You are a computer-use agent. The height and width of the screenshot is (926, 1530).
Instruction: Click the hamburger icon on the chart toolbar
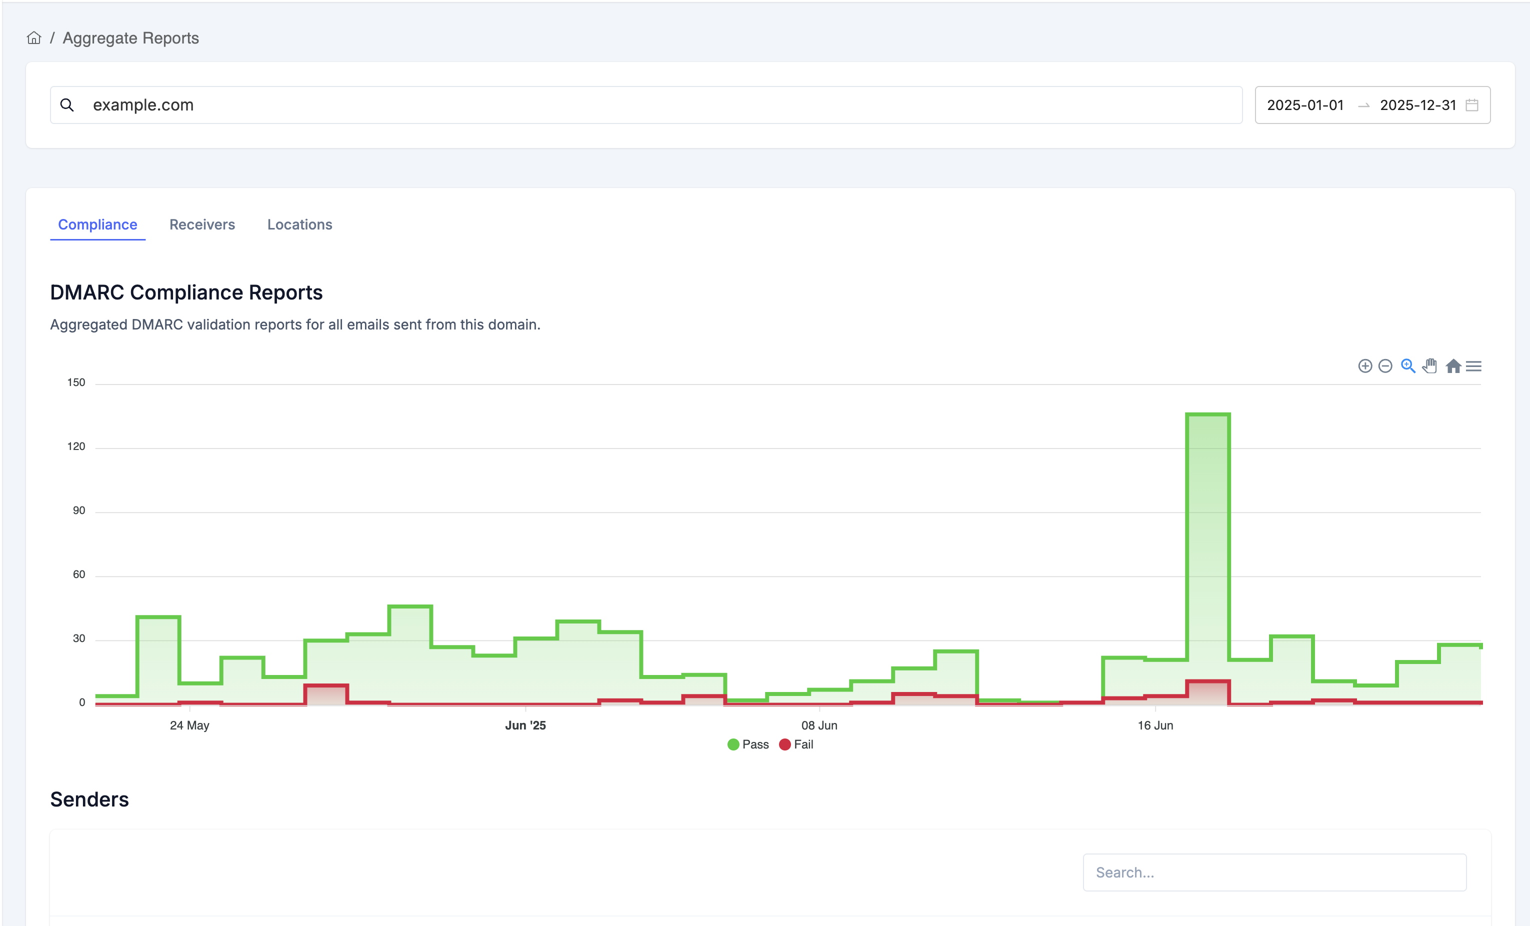pyautogui.click(x=1474, y=366)
